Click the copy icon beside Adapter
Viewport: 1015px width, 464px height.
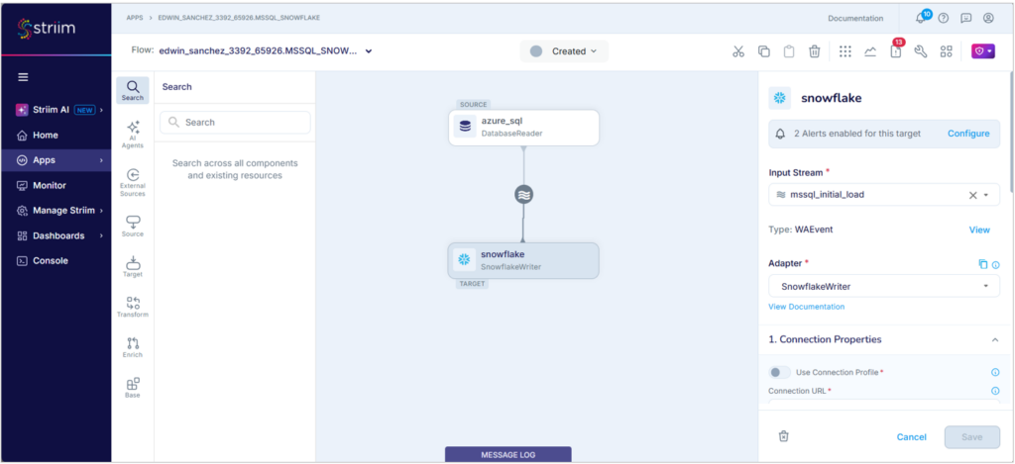click(983, 264)
